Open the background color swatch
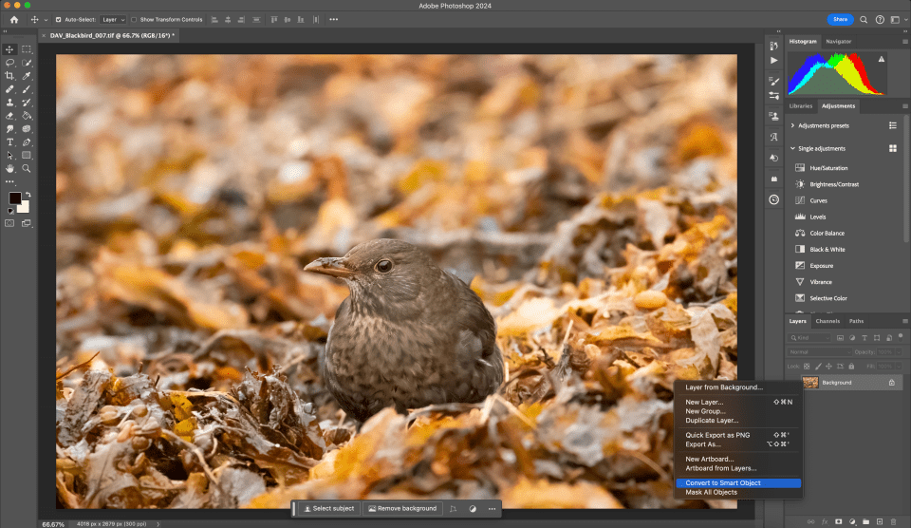Screen dimensions: 911x528 point(25,208)
